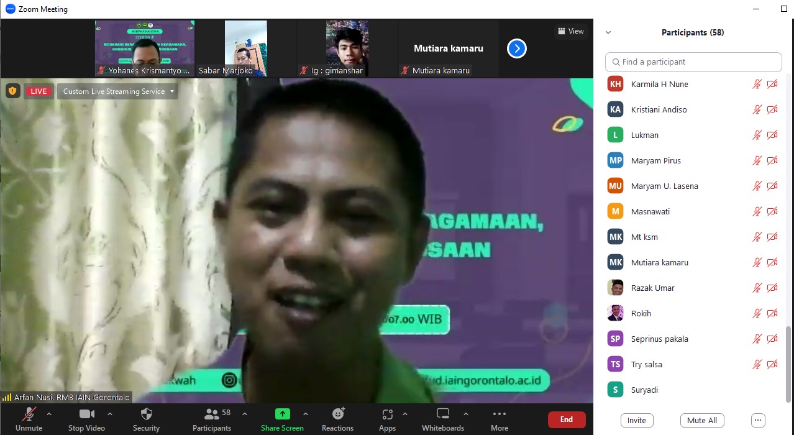This screenshot has height=435, width=794.
Task: Click the Find a participant search field
Action: (693, 62)
